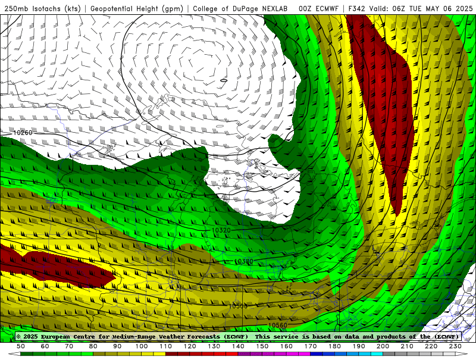This screenshot has width=476, height=357.
Task: Click the 10500 contour label
Action: [x=237, y=306]
